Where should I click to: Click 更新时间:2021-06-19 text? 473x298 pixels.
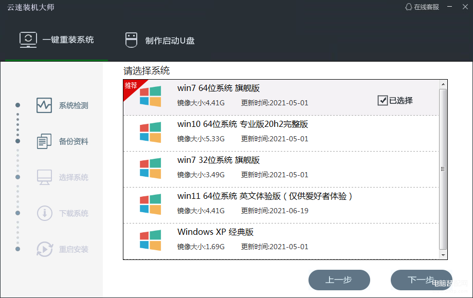pyautogui.click(x=275, y=211)
